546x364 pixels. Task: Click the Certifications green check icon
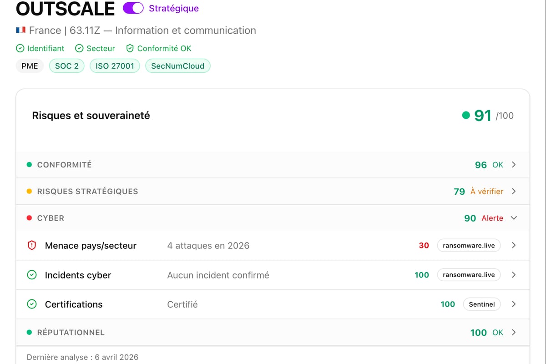(x=32, y=304)
